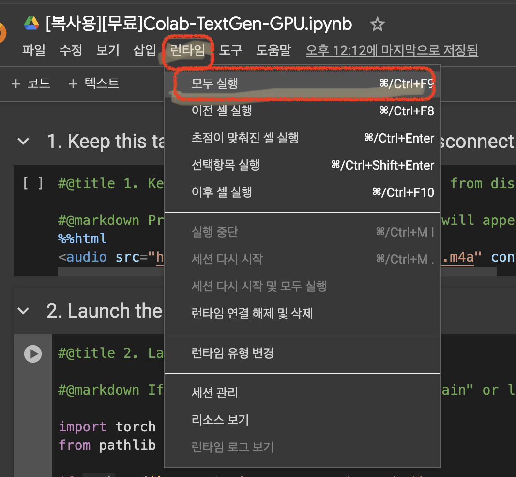Screen dimensions: 516x477
Task: Click '런타임 연결 해제 및 삭제'
Action: [x=303, y=313]
